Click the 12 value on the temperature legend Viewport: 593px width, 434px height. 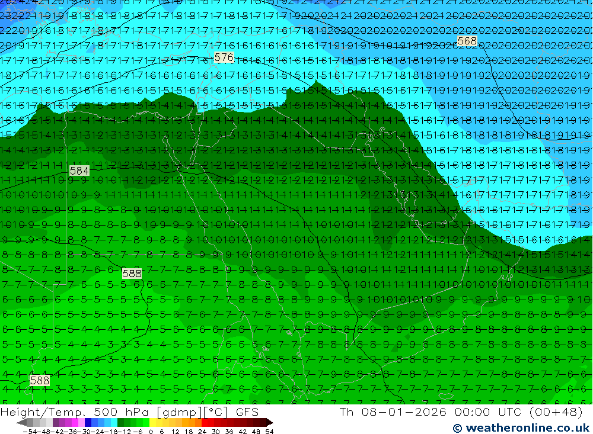176,432
